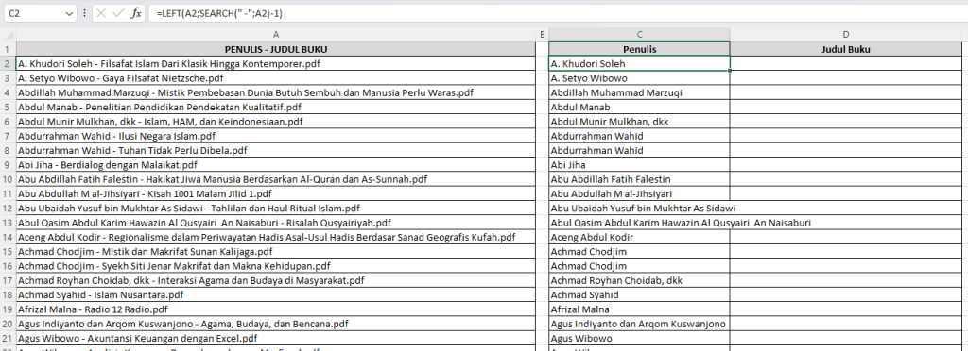Click the Insert Function fx icon
Screen dimensions: 968x351
136,13
